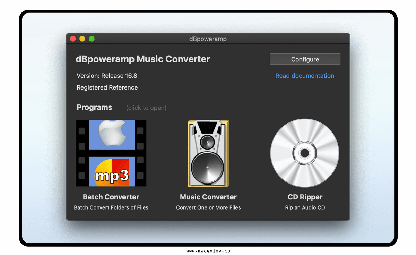This screenshot has width=416, height=255.
Task: Close the dBpoweramp window with red button
Action: point(73,39)
